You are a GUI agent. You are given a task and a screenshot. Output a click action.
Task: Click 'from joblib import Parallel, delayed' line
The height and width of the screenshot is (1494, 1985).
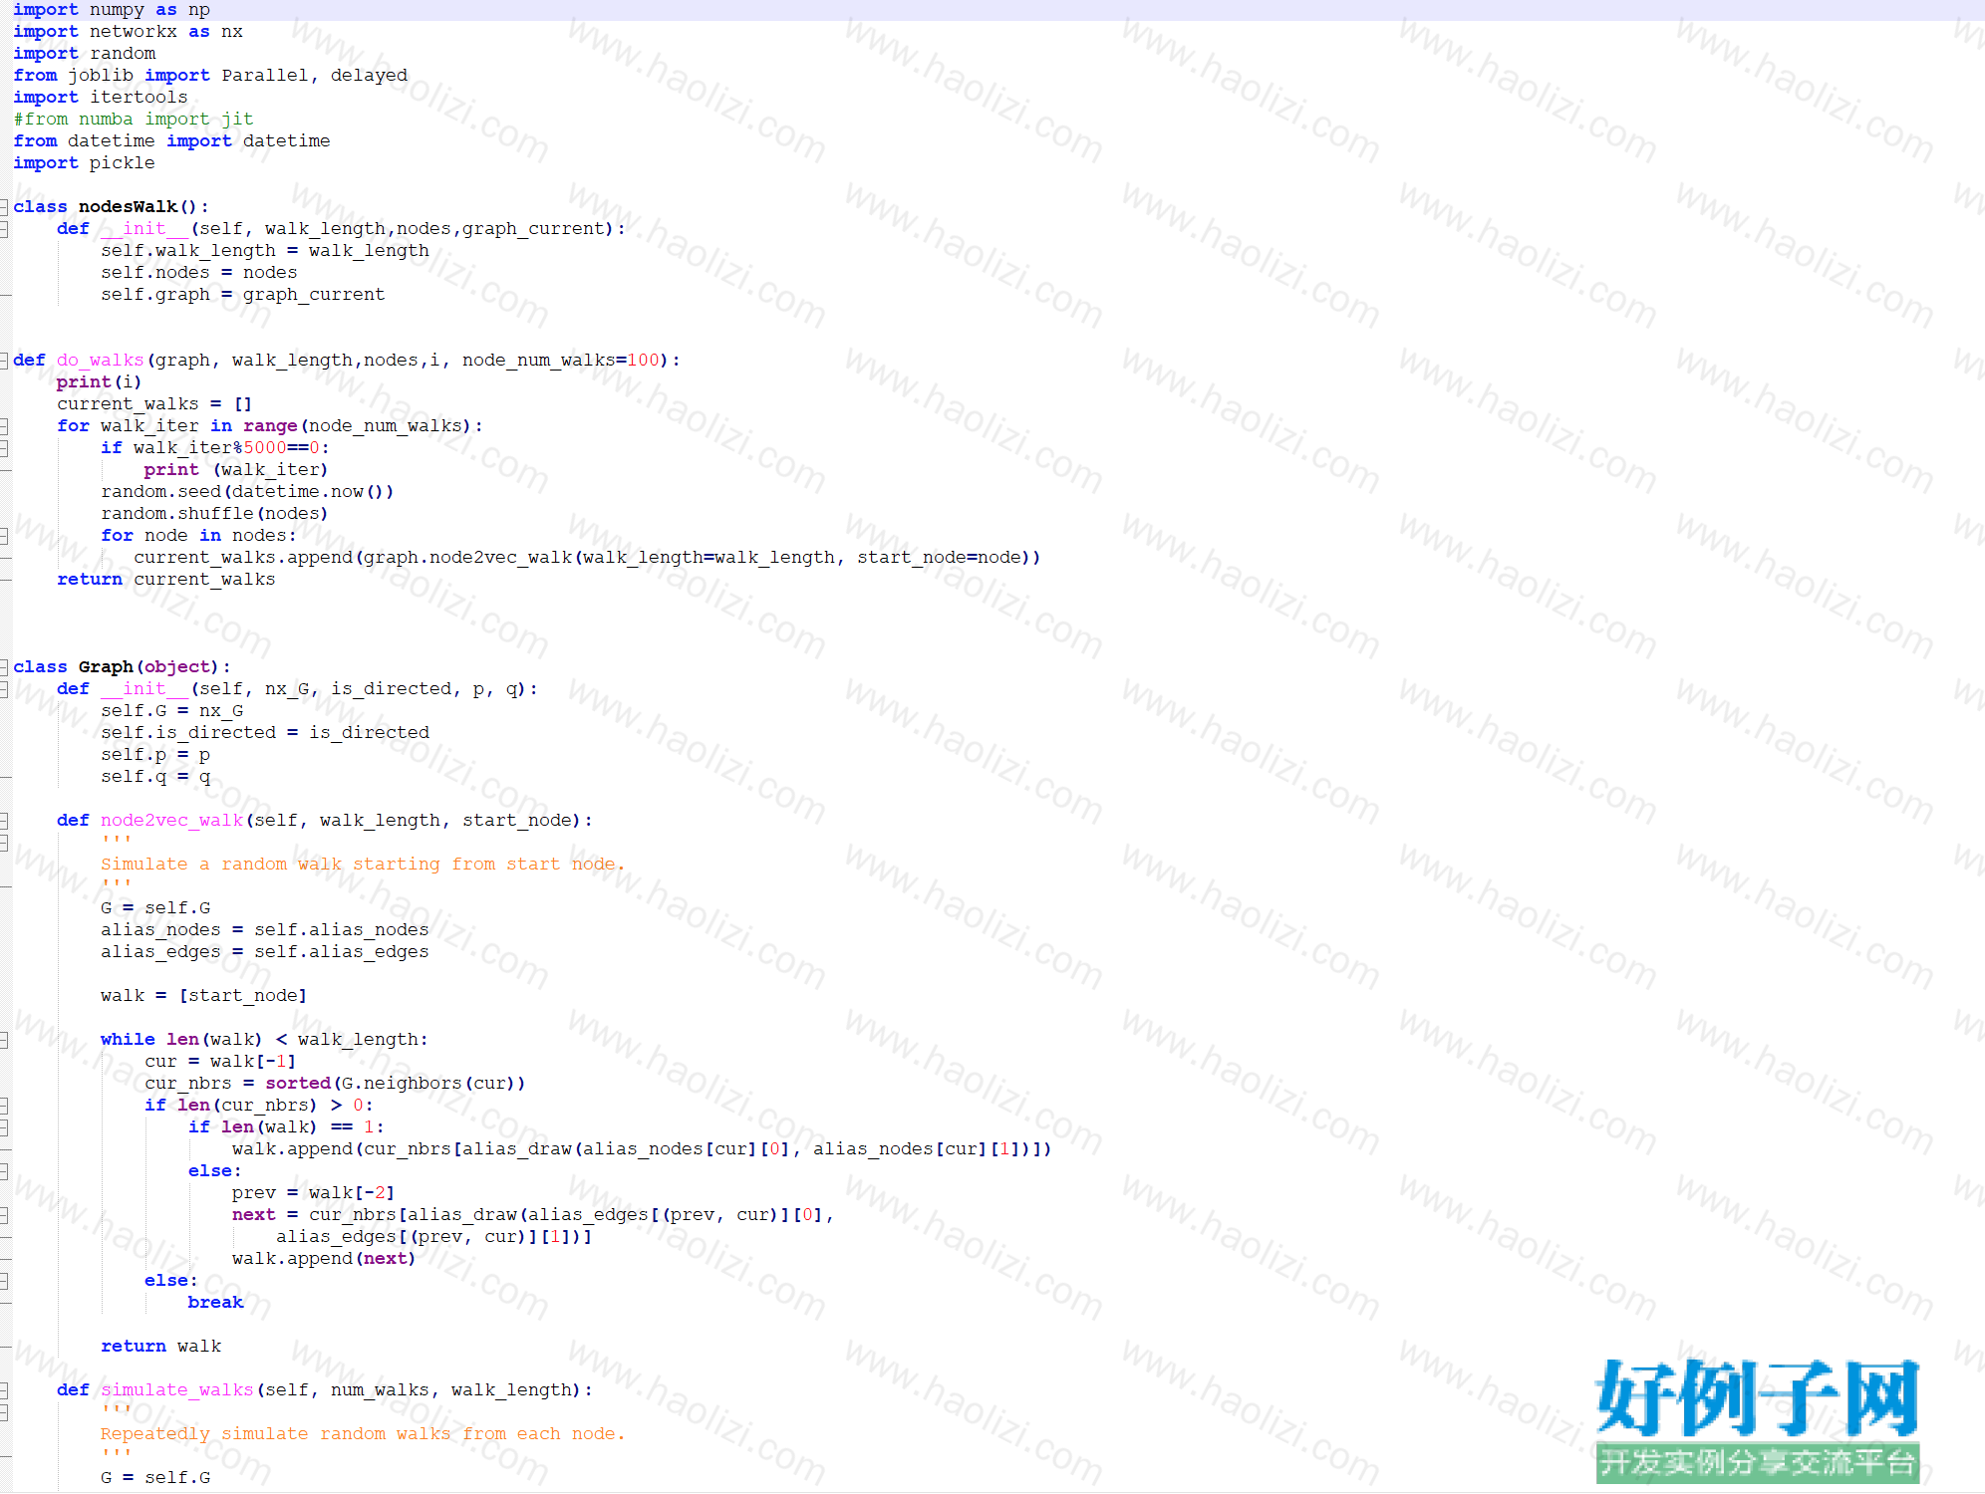(210, 76)
